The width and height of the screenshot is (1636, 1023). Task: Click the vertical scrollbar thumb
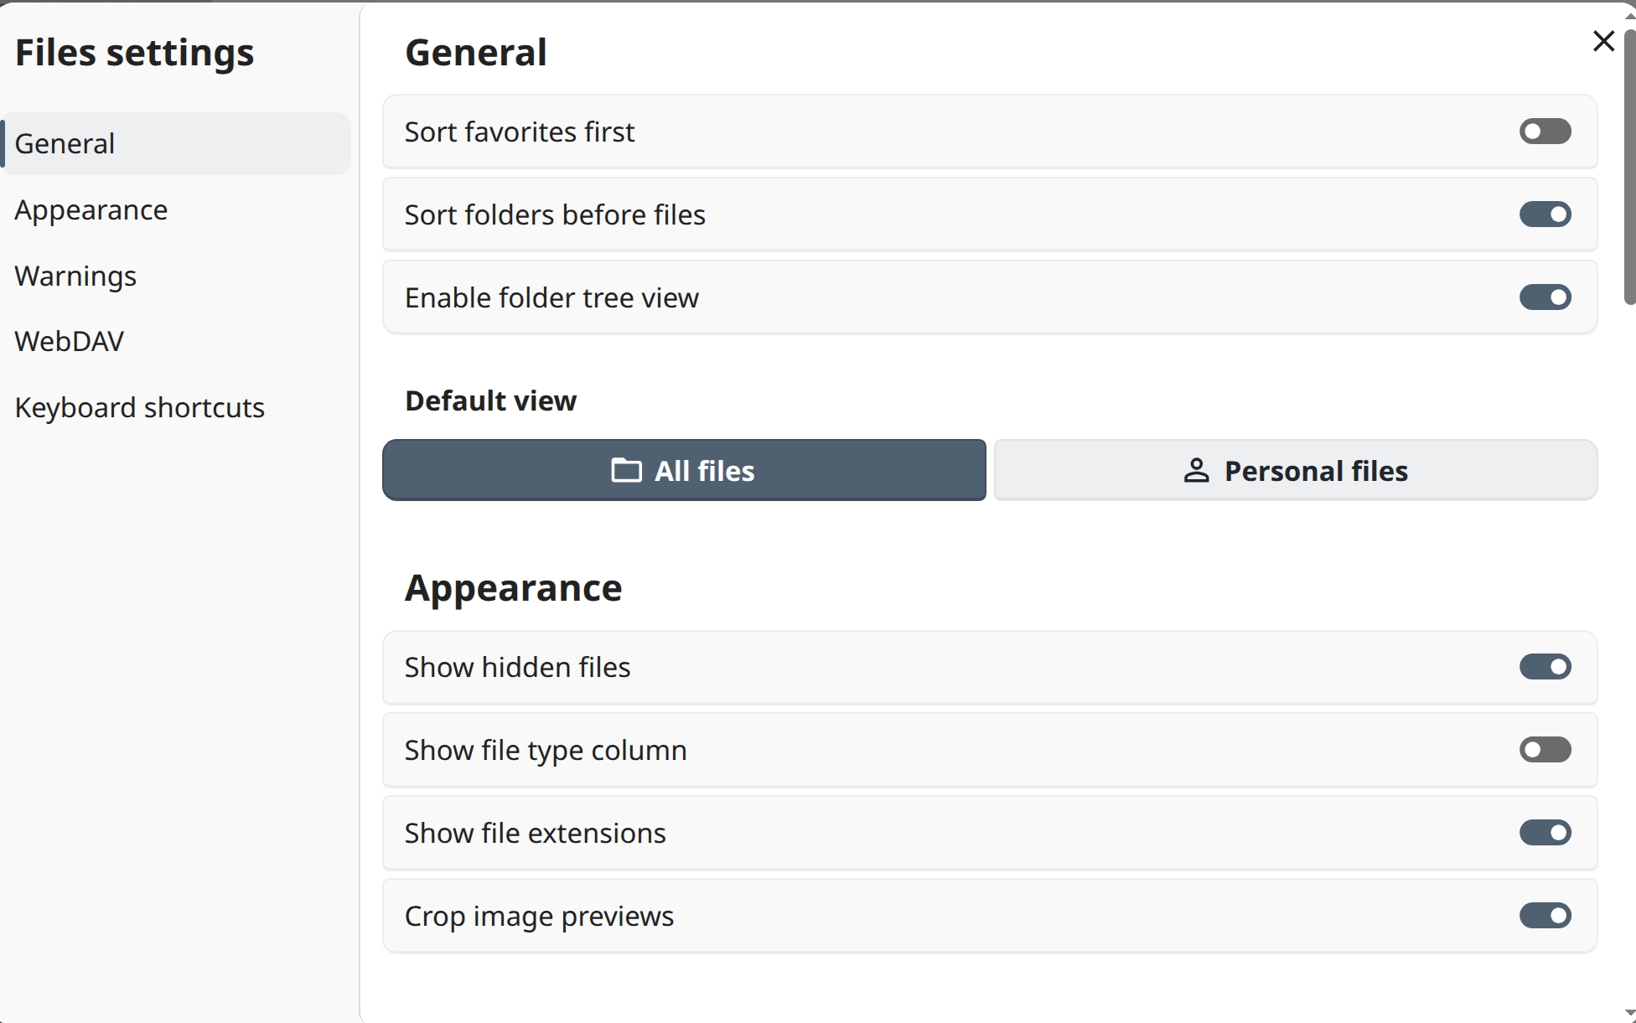tap(1629, 168)
